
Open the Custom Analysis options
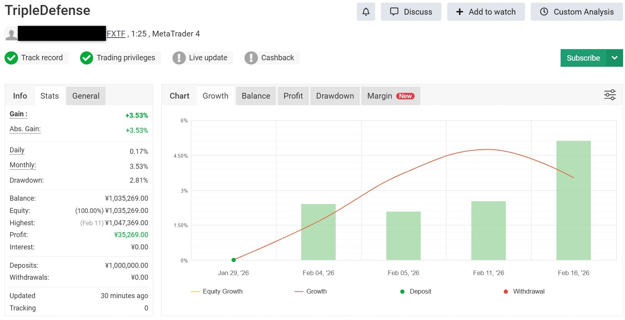click(577, 12)
